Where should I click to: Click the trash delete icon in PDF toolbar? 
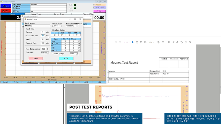[186, 42]
